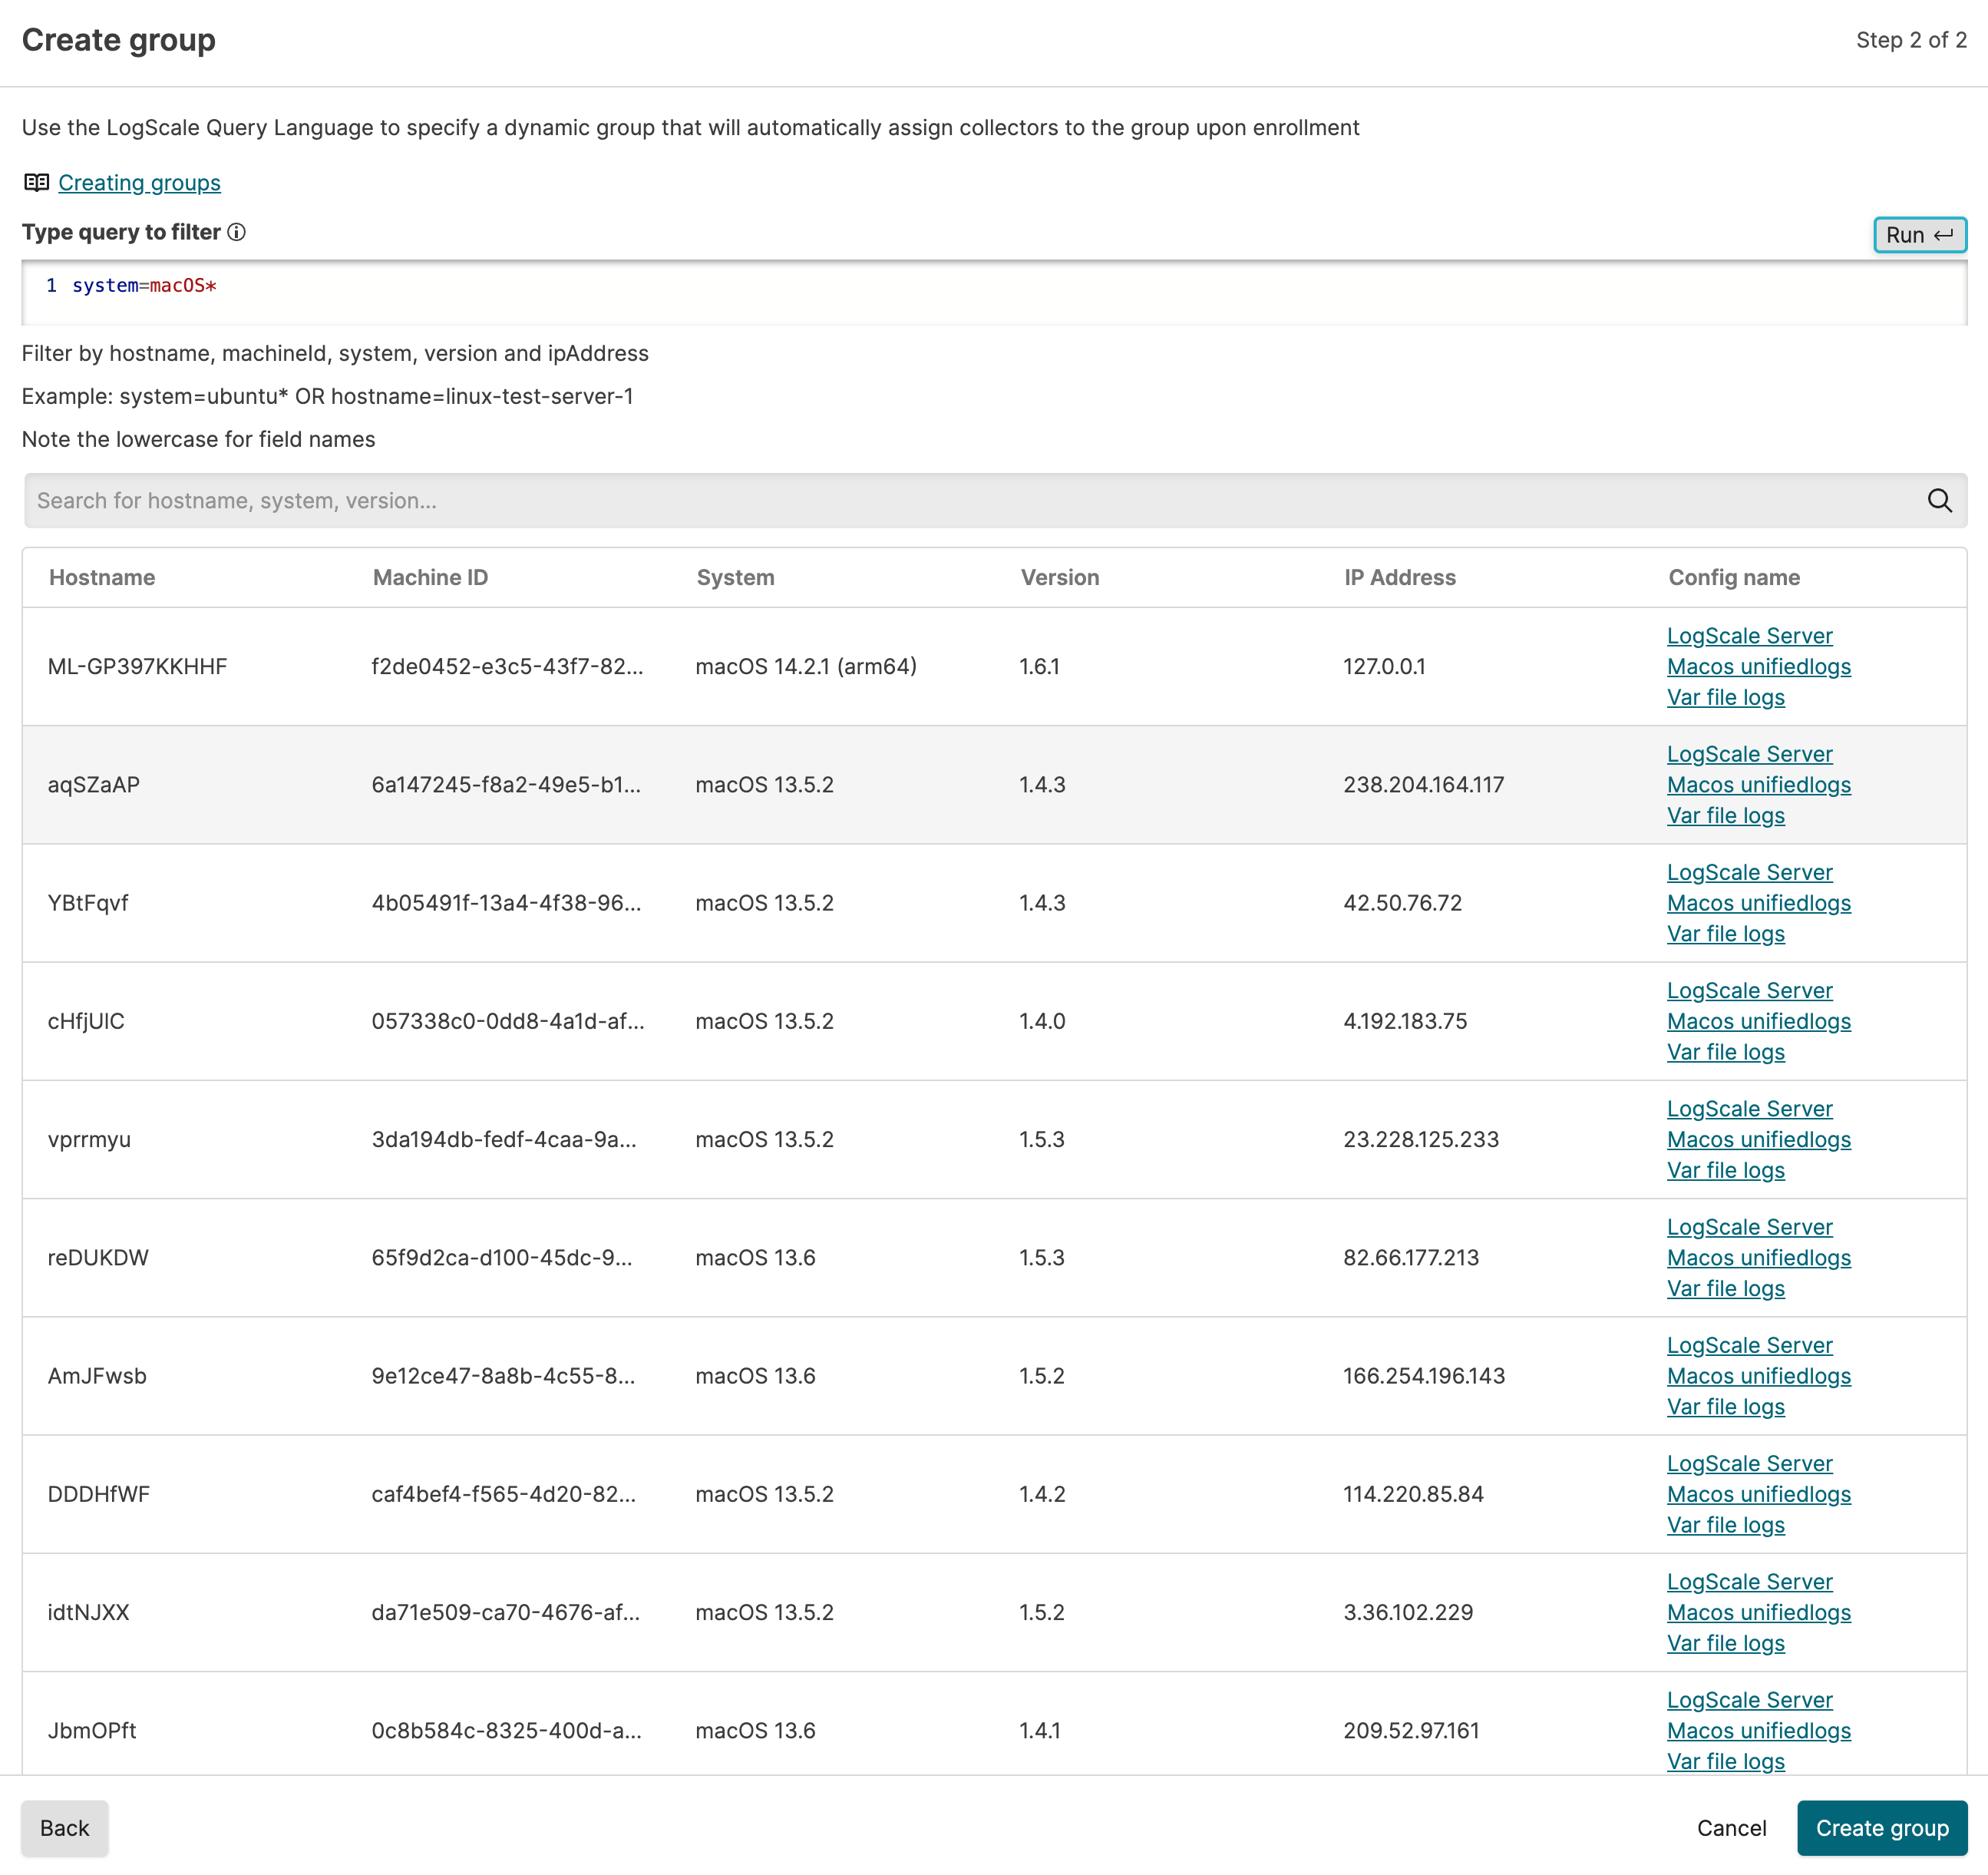Click the book icon next to Creating groups
The width and height of the screenshot is (1988, 1875).
[36, 182]
